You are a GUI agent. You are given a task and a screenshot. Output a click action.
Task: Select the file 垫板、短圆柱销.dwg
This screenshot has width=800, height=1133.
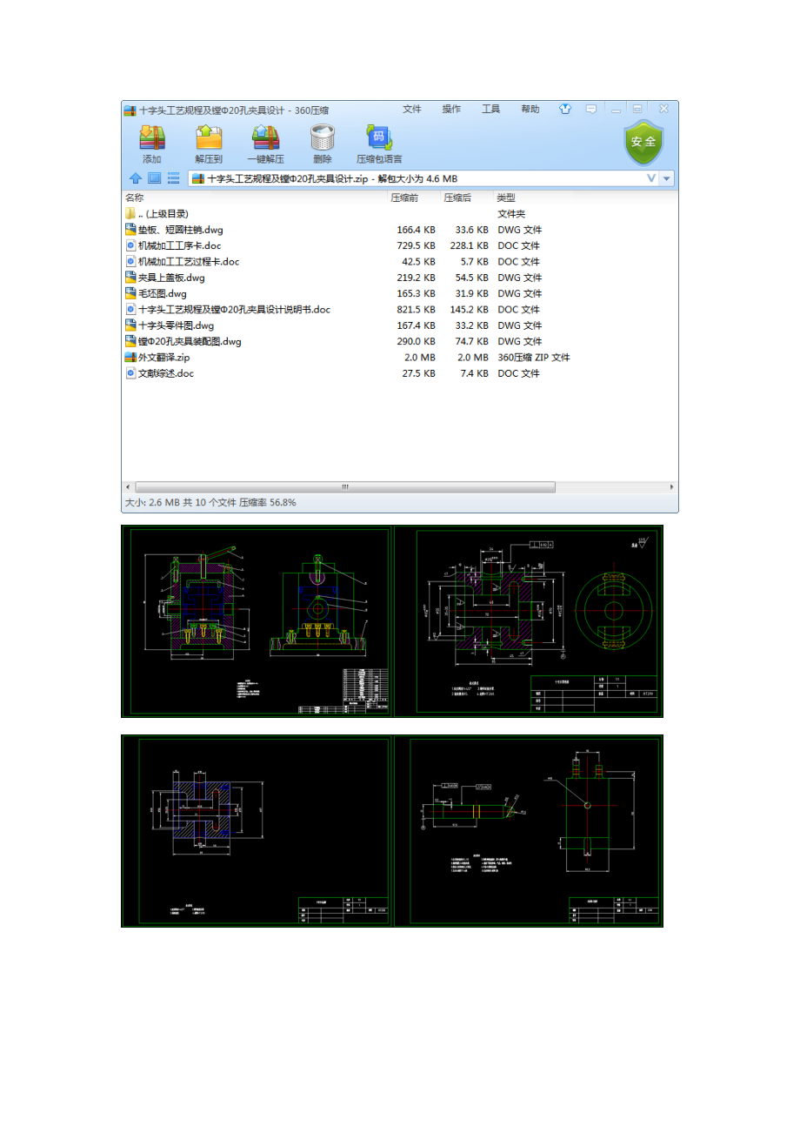coord(400,230)
